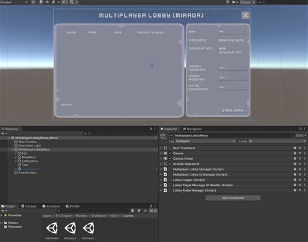Image resolution: width=308 pixels, height=242 pixels.
Task: Open the Speed Modifier dropdown
Action: tap(233, 77)
